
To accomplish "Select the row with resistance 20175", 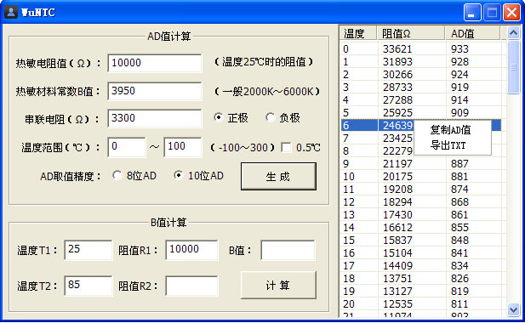I will click(421, 176).
